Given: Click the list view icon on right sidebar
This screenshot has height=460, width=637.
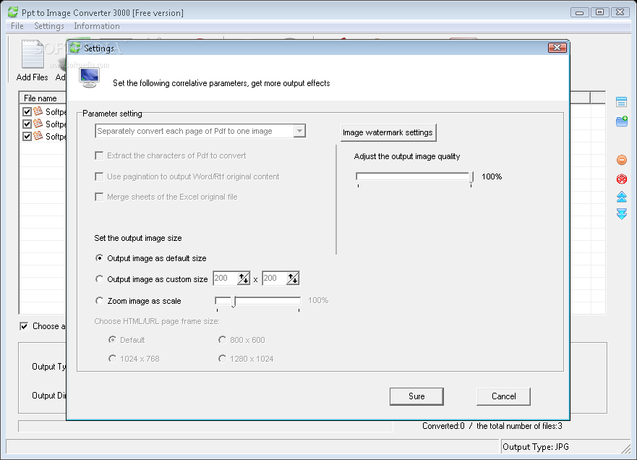Looking at the screenshot, I should pyautogui.click(x=621, y=102).
